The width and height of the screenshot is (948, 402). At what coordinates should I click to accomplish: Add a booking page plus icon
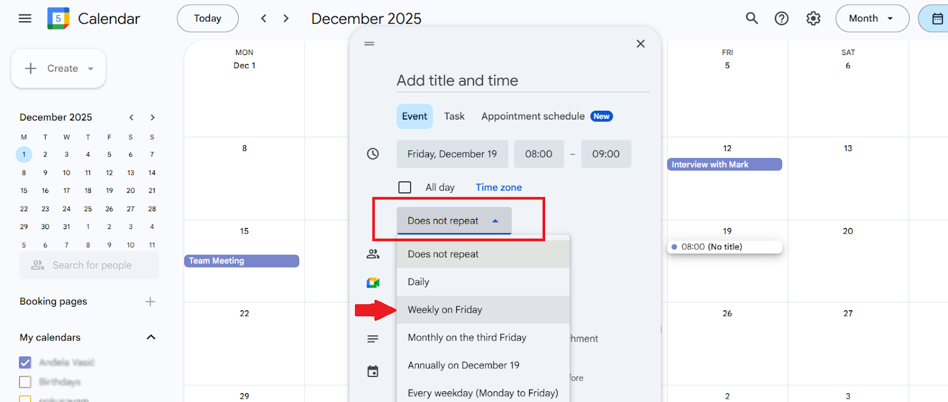pyautogui.click(x=150, y=302)
